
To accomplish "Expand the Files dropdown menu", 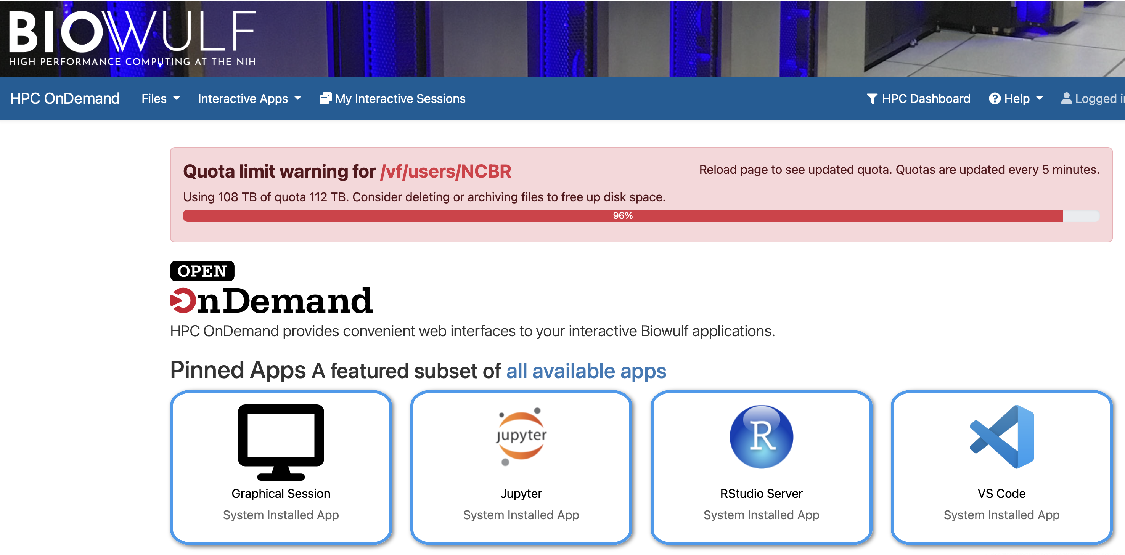I will [160, 99].
